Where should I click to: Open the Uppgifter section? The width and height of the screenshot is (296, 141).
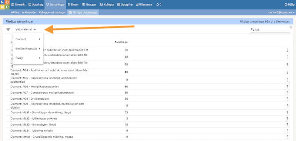[125, 4]
